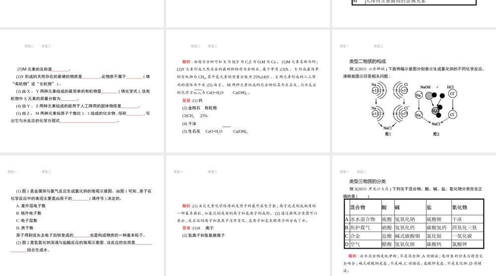Click 类型三 tab on the 物质的构成 slide

(378, 46)
